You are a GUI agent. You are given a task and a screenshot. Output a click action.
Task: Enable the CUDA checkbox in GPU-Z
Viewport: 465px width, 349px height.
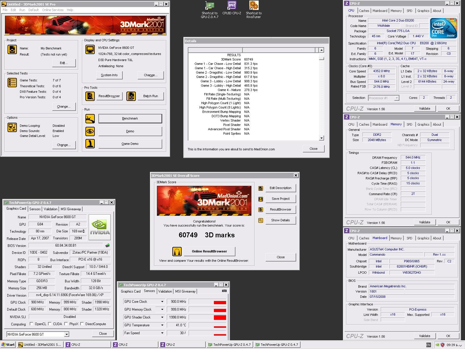click(50, 324)
